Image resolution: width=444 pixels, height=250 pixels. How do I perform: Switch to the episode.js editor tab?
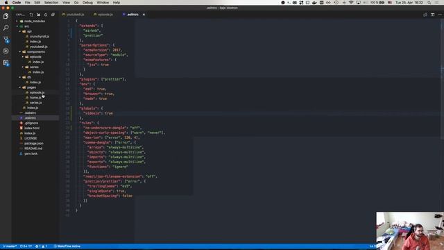(103, 15)
